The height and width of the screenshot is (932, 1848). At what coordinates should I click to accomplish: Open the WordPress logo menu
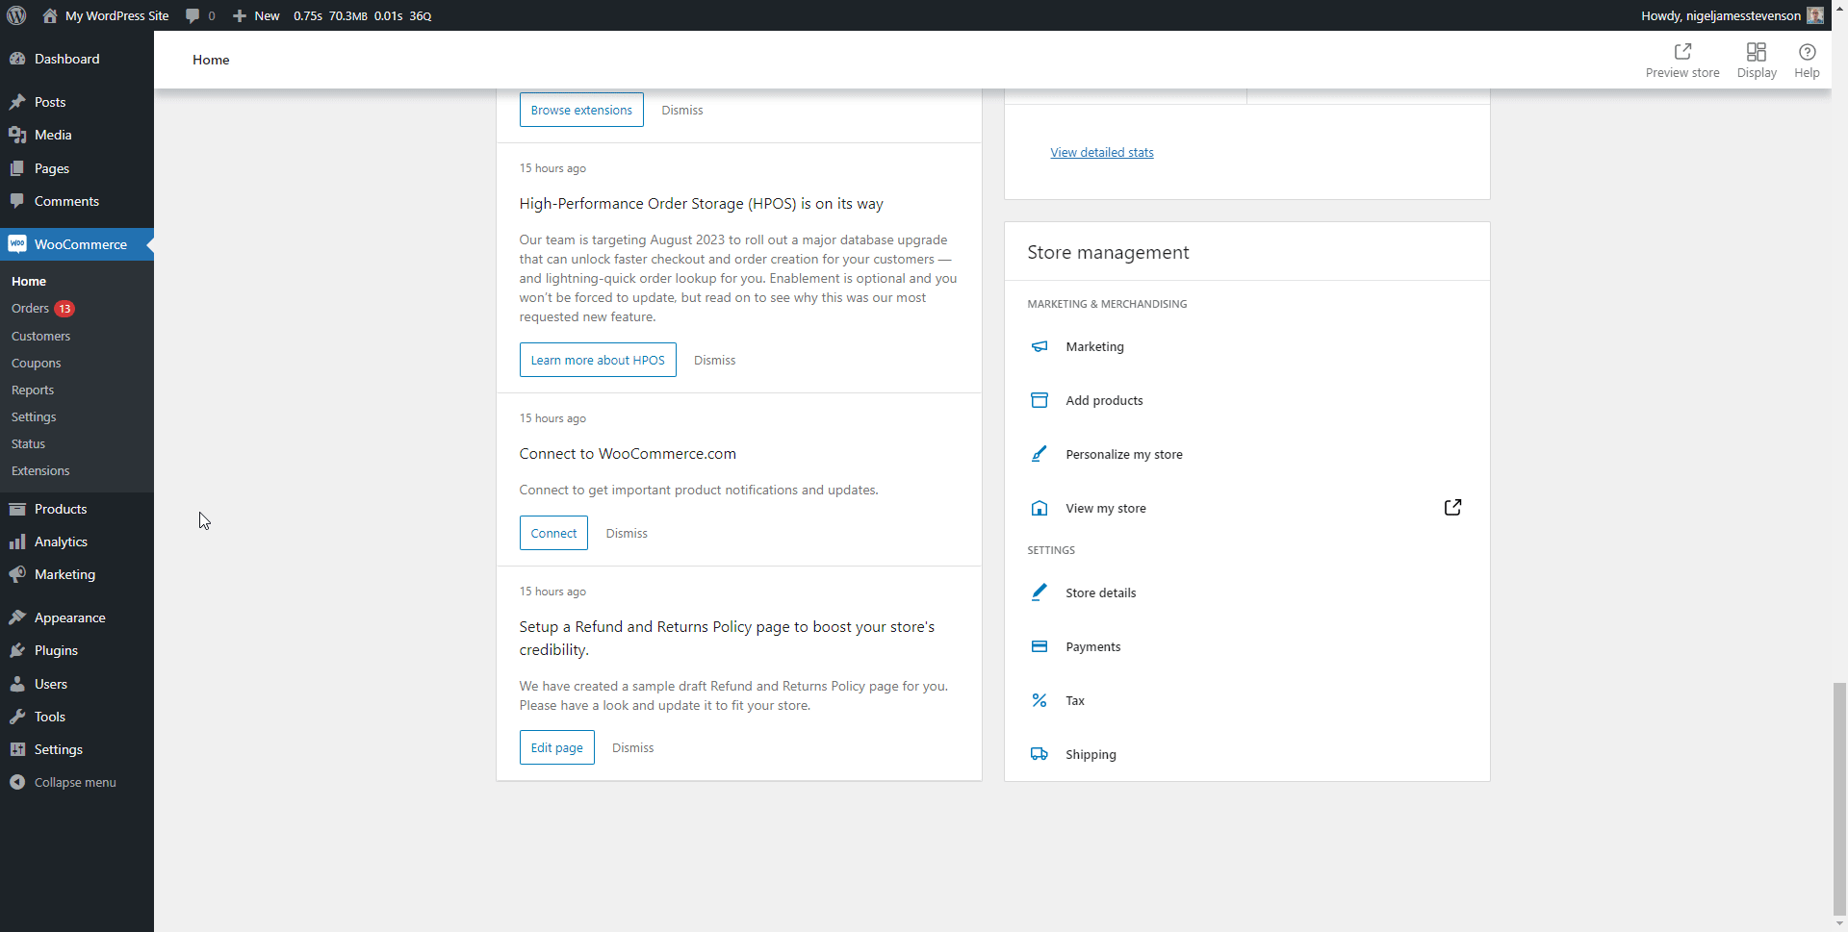pyautogui.click(x=14, y=15)
